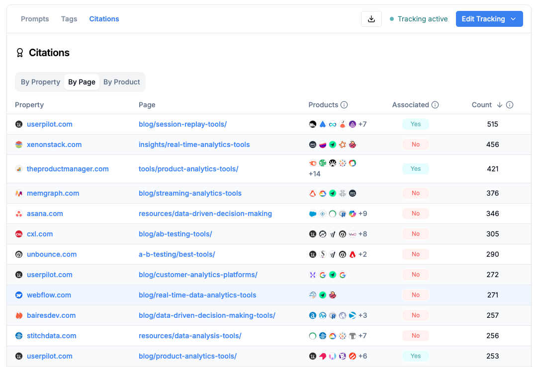
Task: Expand the +14 products for theproductmanager.com
Action: (x=315, y=174)
